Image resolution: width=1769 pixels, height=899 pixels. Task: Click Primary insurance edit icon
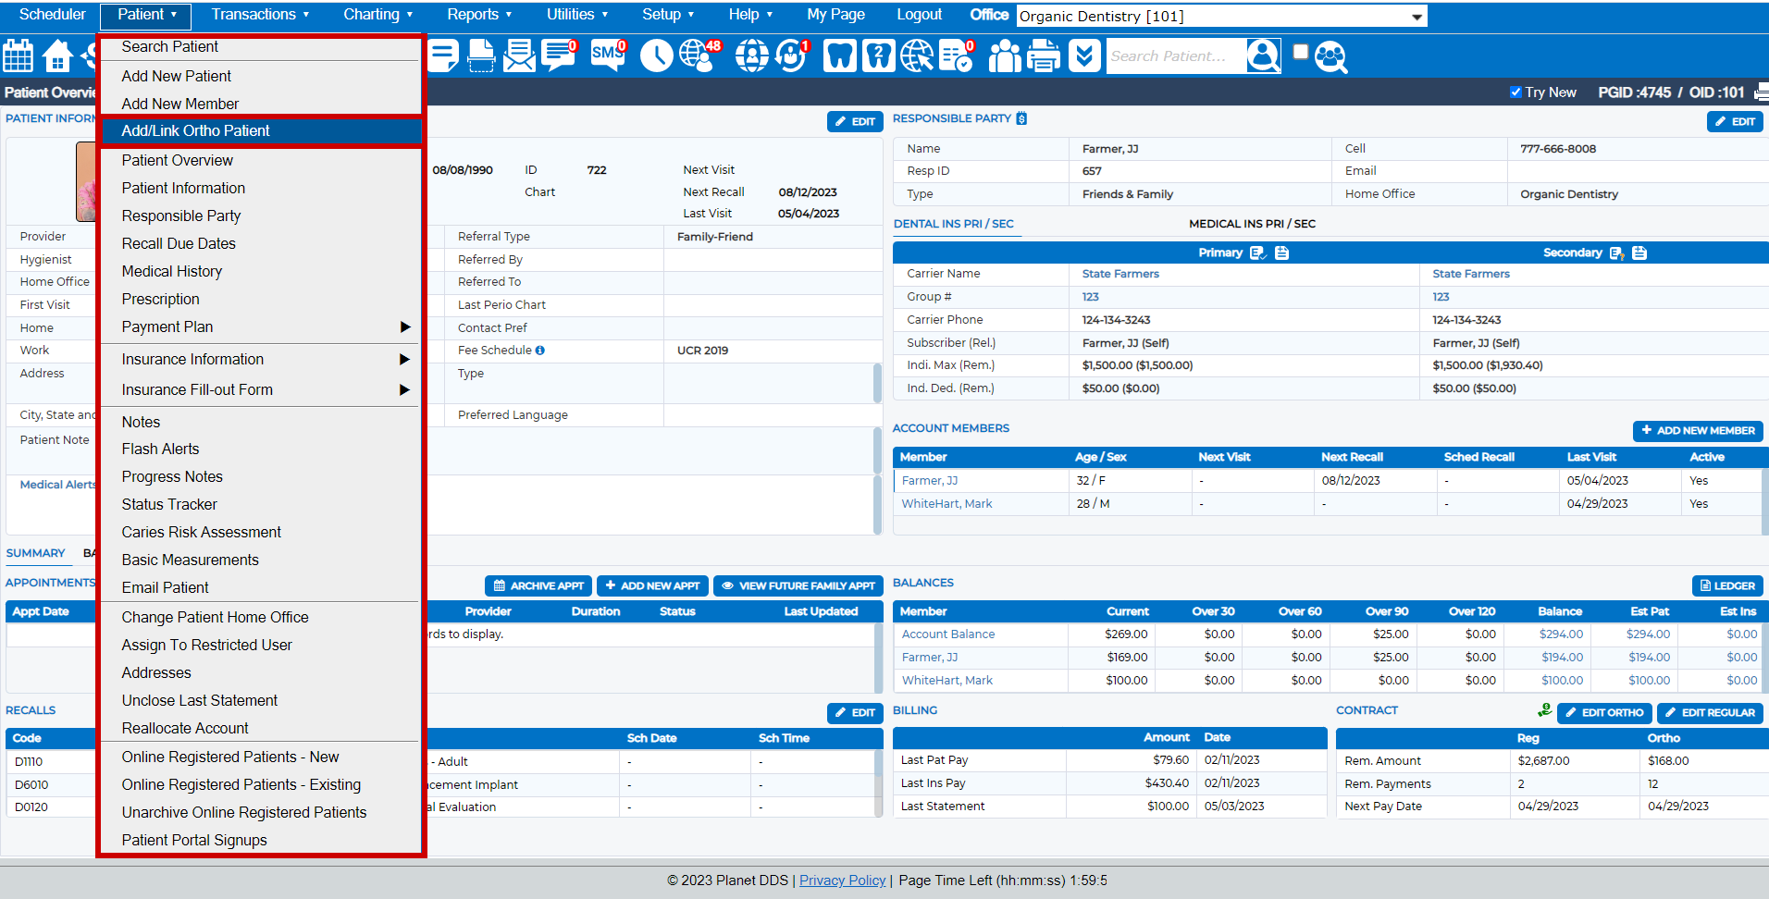pos(1256,252)
